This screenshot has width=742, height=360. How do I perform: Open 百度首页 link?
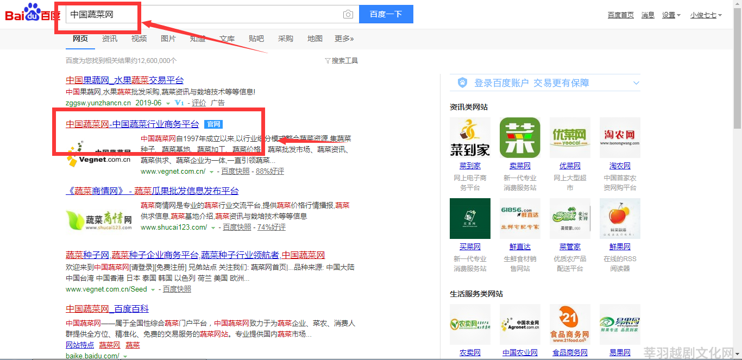pos(621,15)
